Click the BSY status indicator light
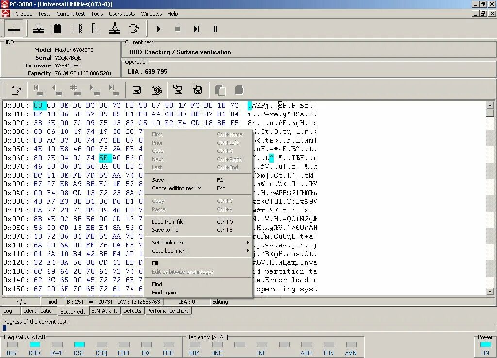 pyautogui.click(x=12, y=344)
